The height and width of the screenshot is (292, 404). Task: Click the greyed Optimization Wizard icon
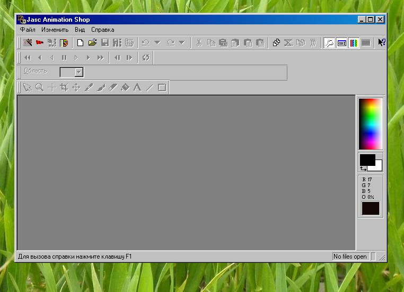pyautogui.click(x=52, y=43)
